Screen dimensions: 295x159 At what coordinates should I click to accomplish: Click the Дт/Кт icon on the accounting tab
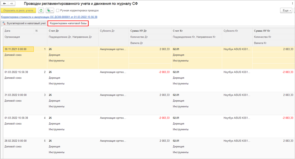pyautogui.click(x=4, y=23)
